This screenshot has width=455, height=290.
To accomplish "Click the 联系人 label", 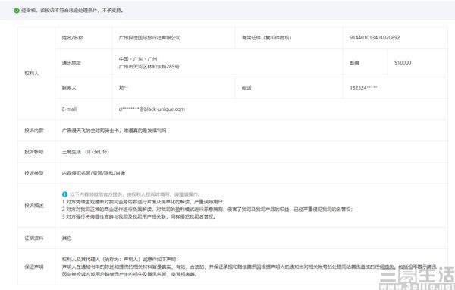I will (69, 88).
